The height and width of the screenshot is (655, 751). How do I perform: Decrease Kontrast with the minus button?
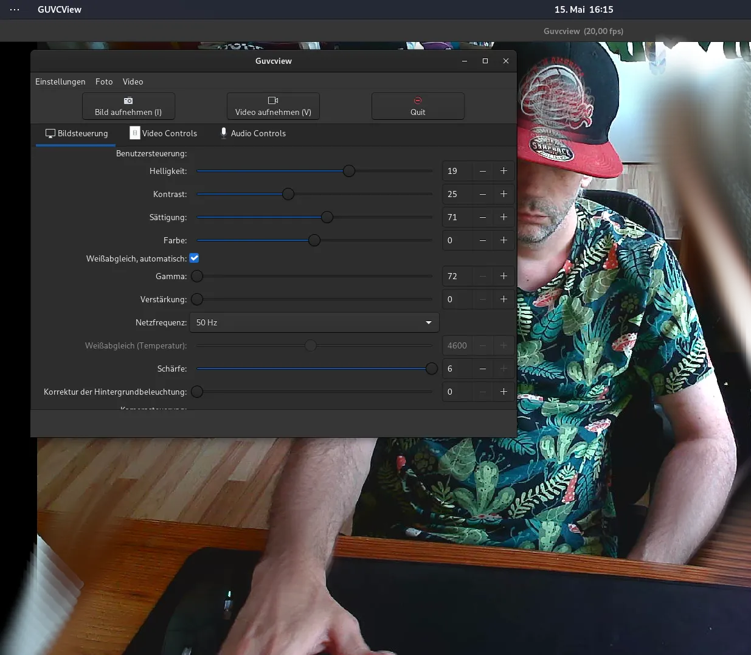(483, 194)
